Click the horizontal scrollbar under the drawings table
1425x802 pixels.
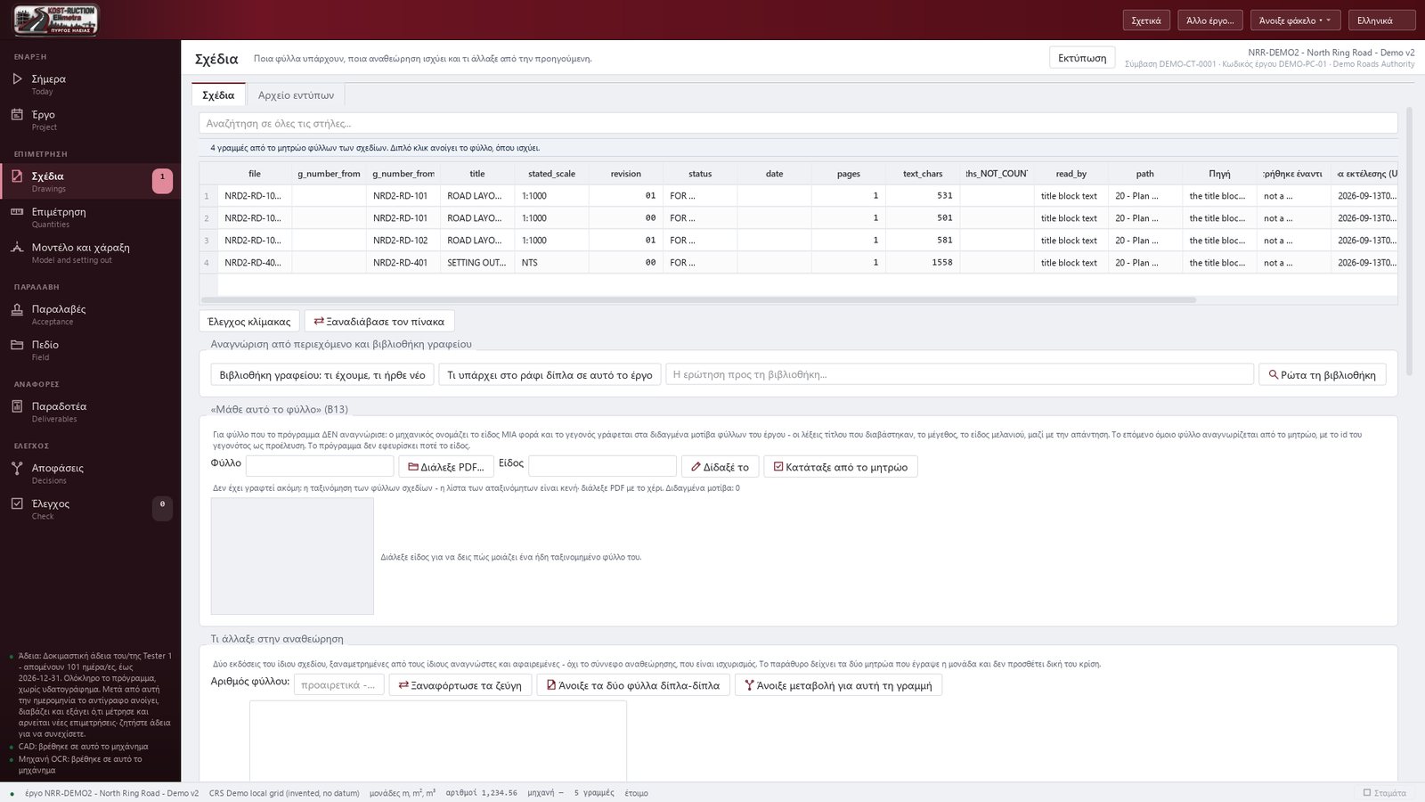[x=699, y=300]
